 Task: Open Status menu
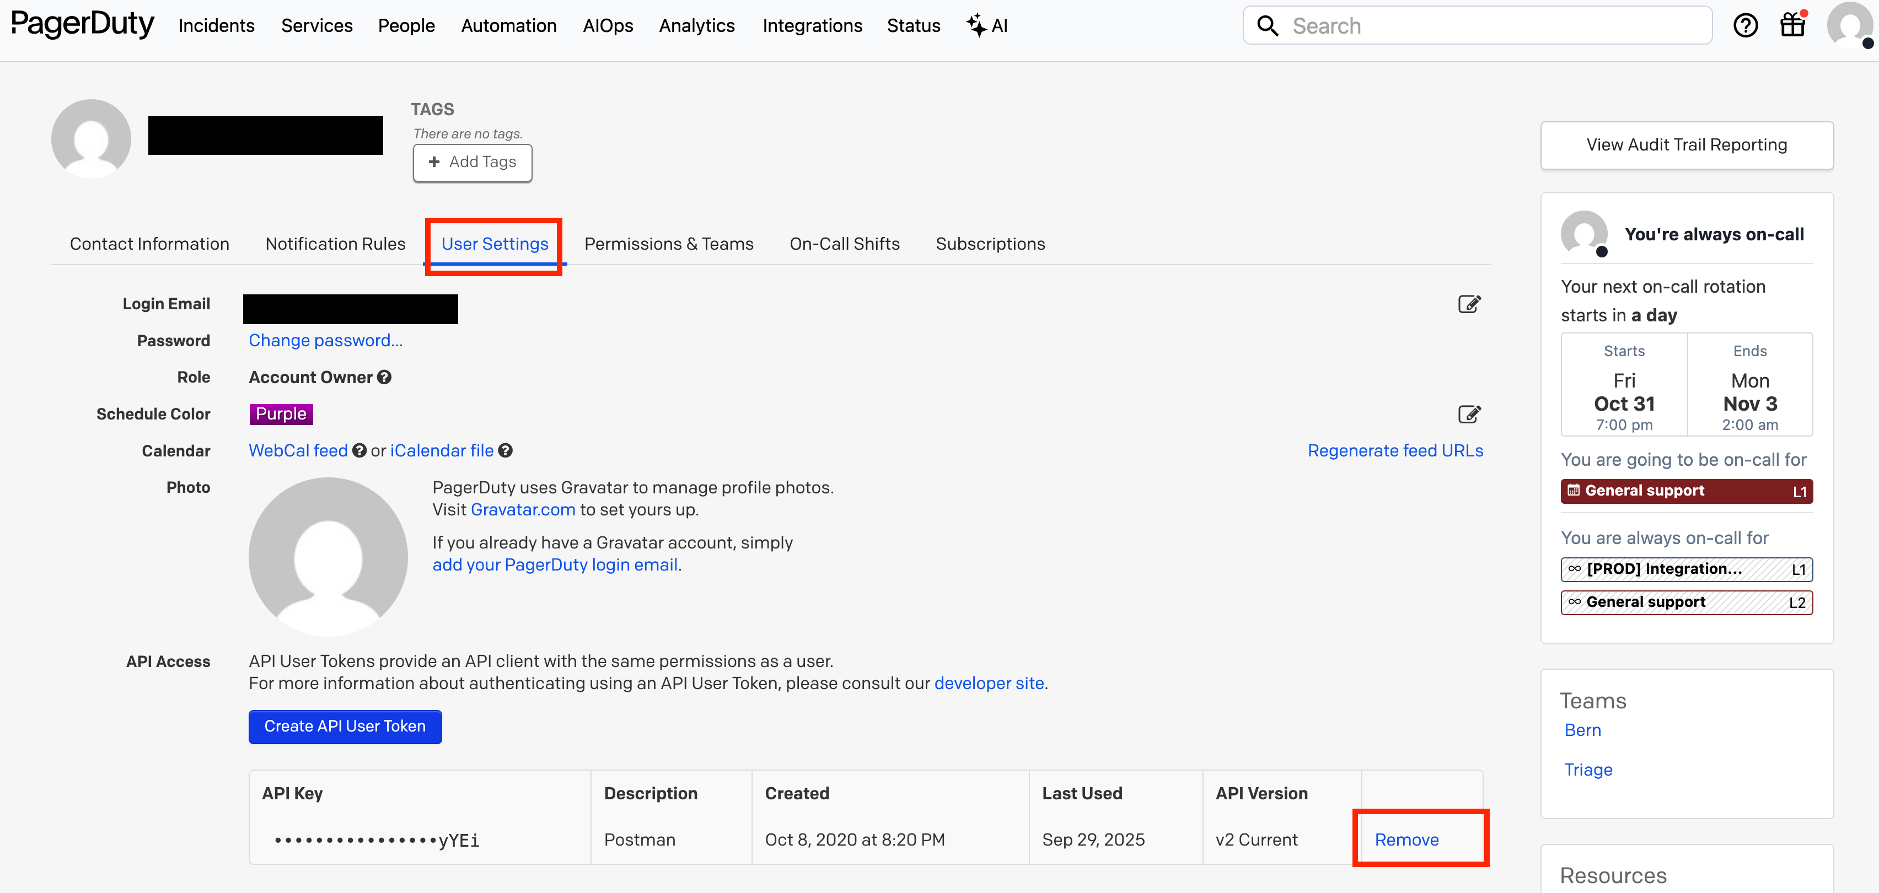913,26
